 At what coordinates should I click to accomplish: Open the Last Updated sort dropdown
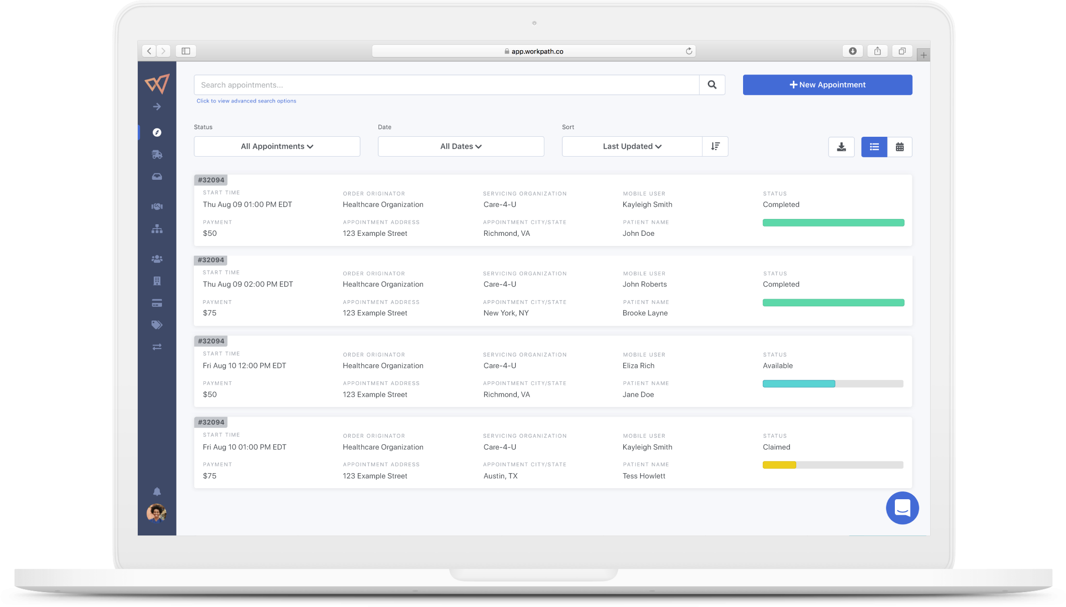(632, 146)
